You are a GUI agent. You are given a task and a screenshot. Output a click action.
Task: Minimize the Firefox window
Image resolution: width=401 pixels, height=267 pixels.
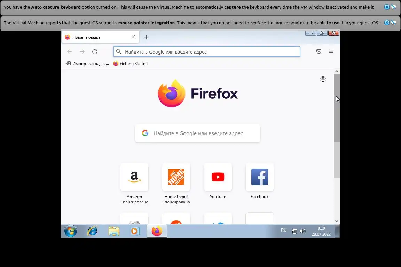[x=310, y=33]
